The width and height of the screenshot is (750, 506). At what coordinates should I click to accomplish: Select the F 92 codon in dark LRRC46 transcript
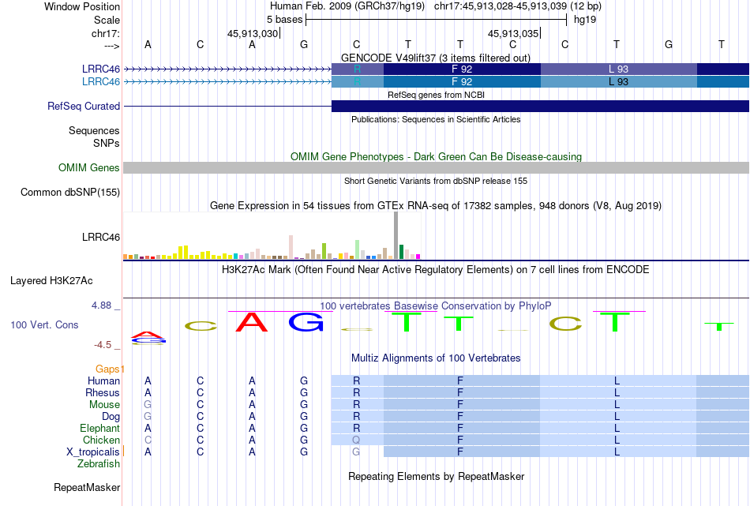coord(462,69)
